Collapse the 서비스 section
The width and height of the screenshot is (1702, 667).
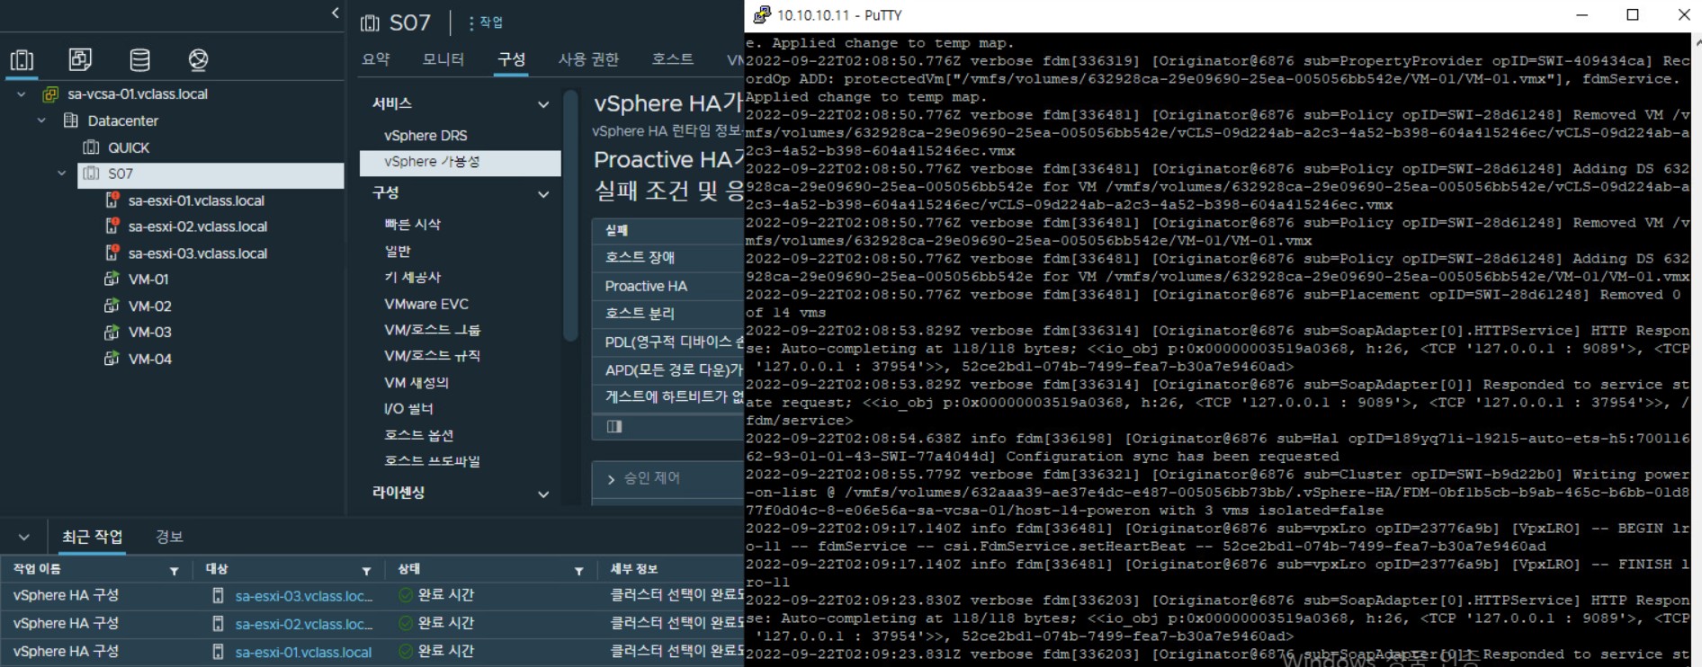[x=543, y=104]
